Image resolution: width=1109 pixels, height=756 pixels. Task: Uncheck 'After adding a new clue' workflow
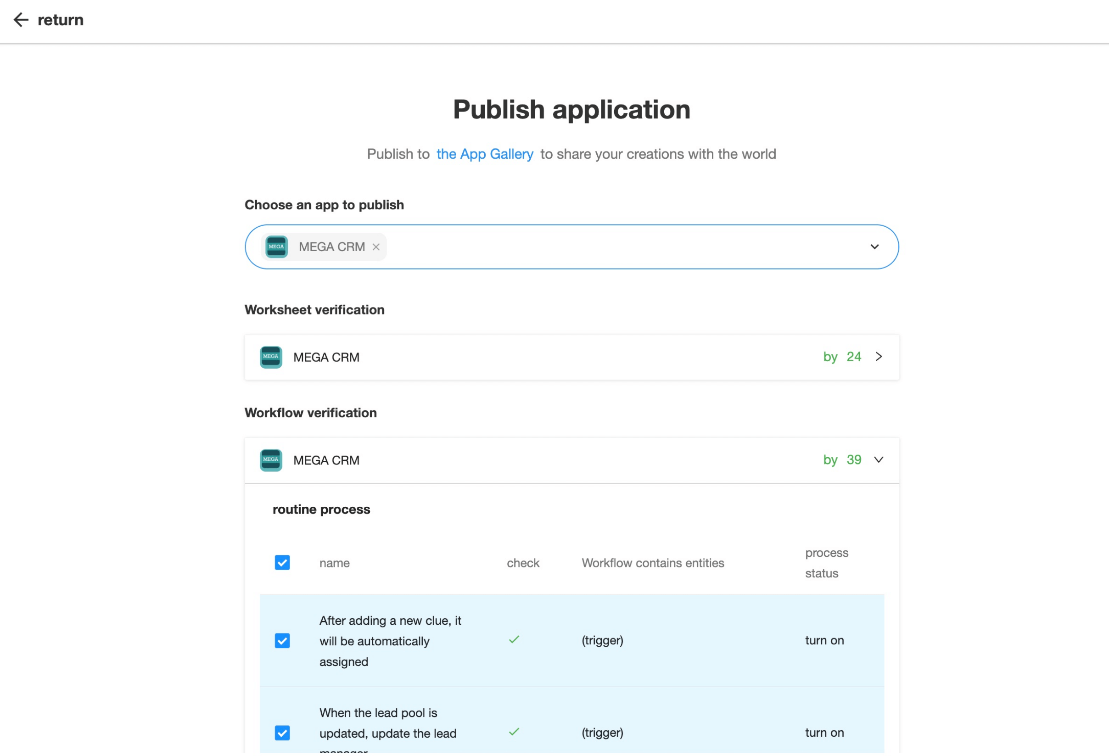point(282,641)
